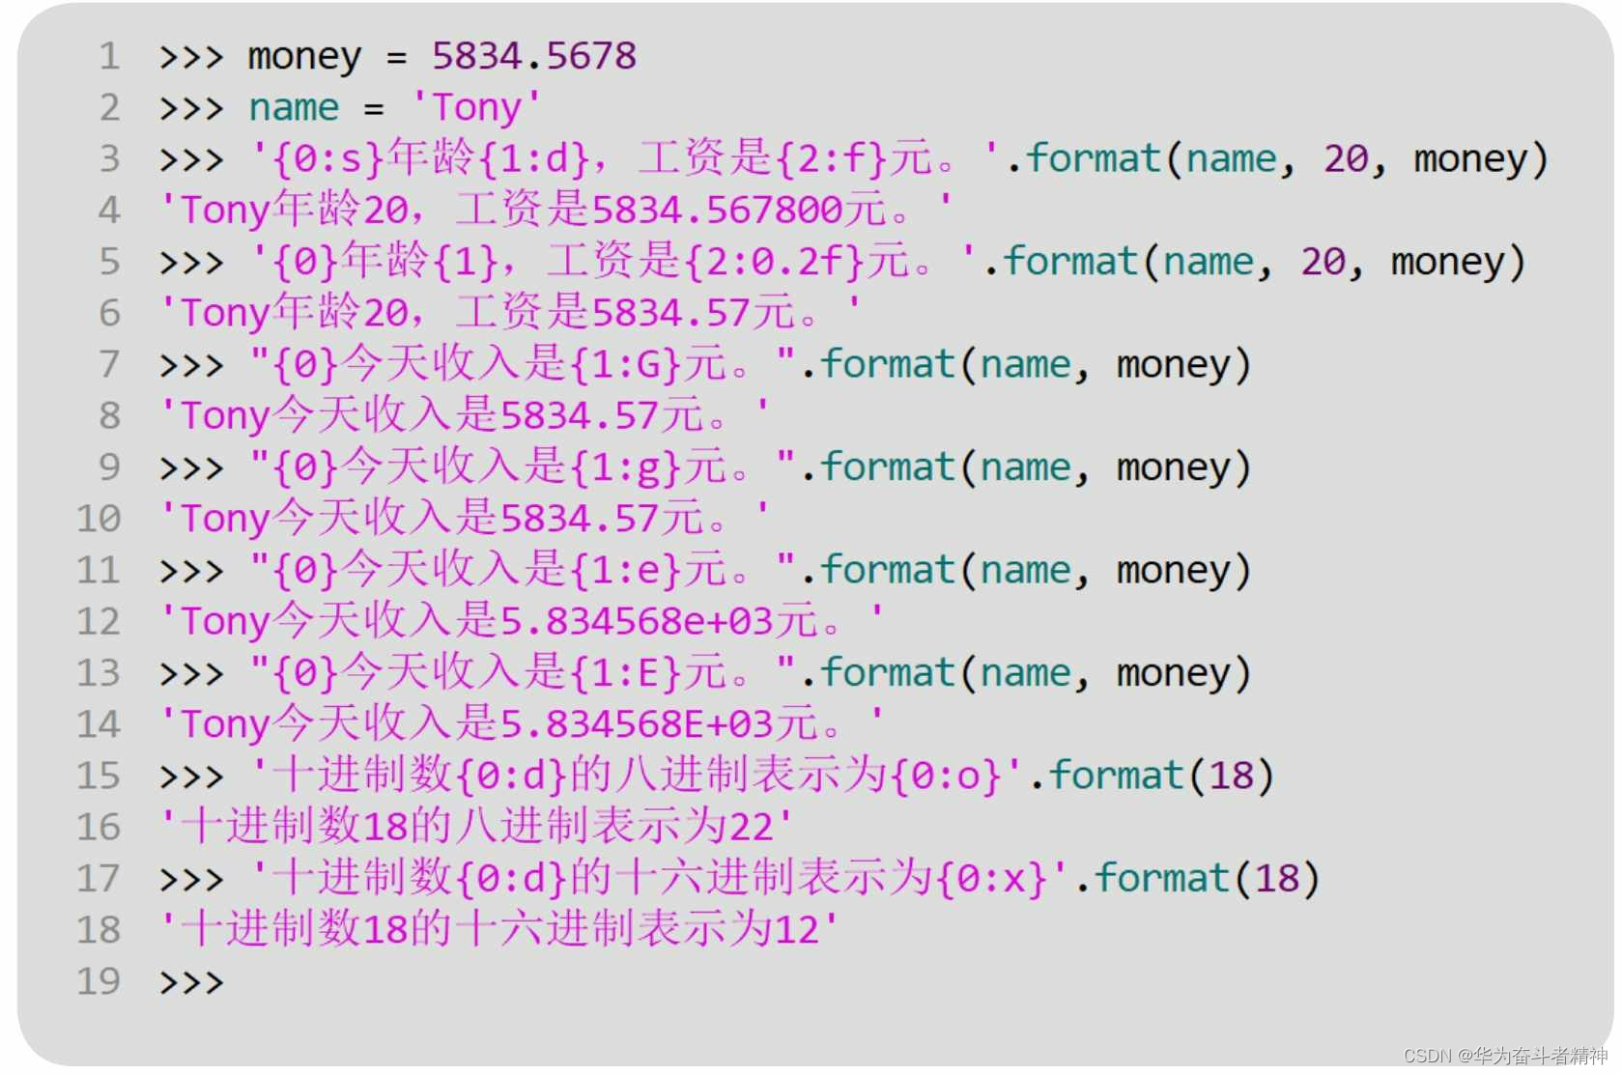Click the number 20 argument on line 3
Viewport: 1622px width, 1074px height.
point(1346,158)
